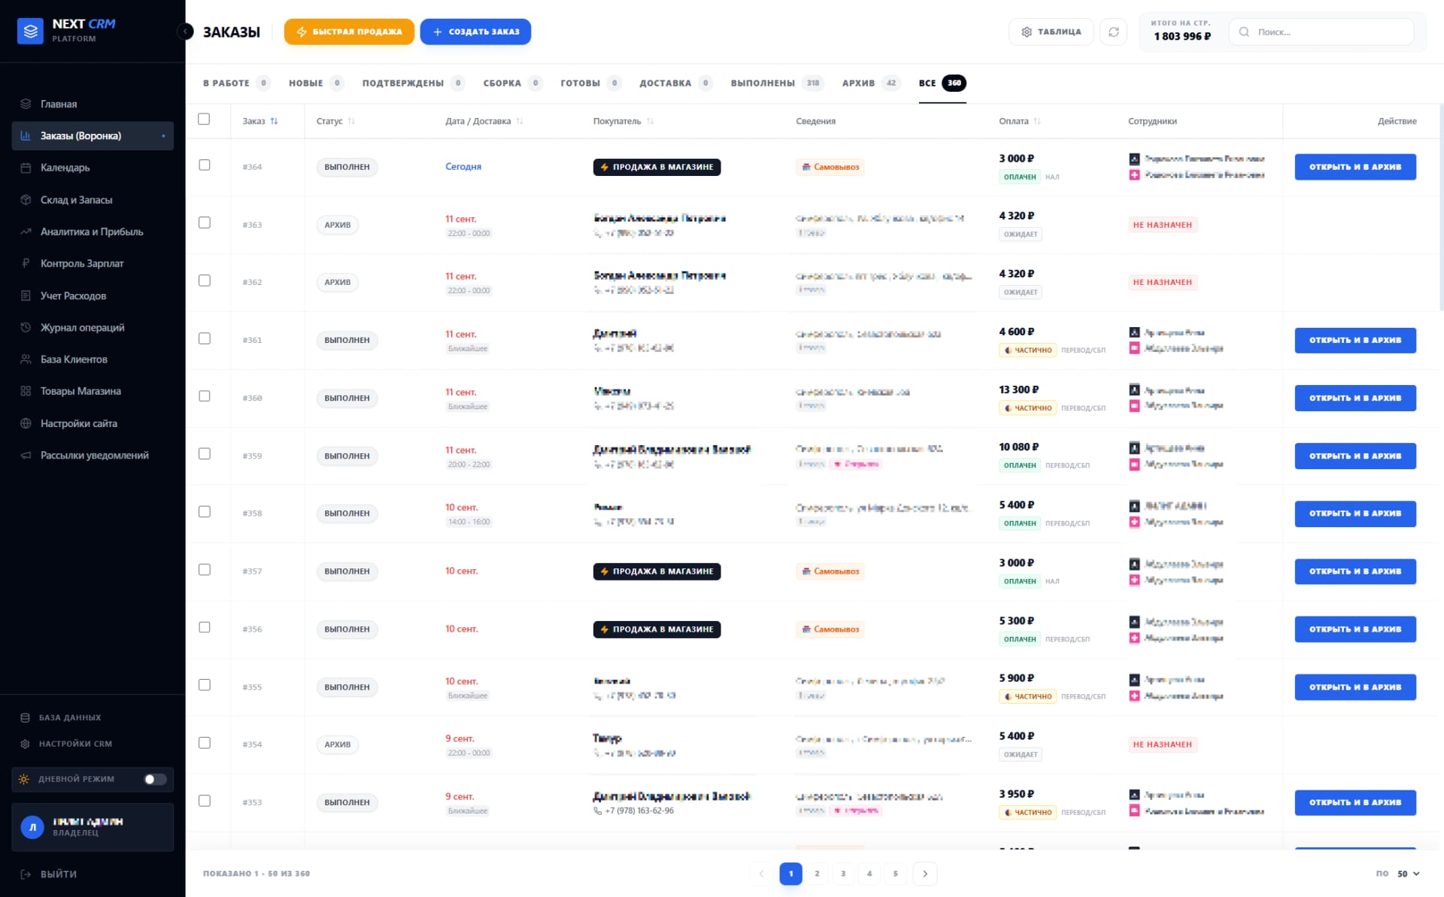
Task: Open the База данных icon link
Action: (26, 717)
